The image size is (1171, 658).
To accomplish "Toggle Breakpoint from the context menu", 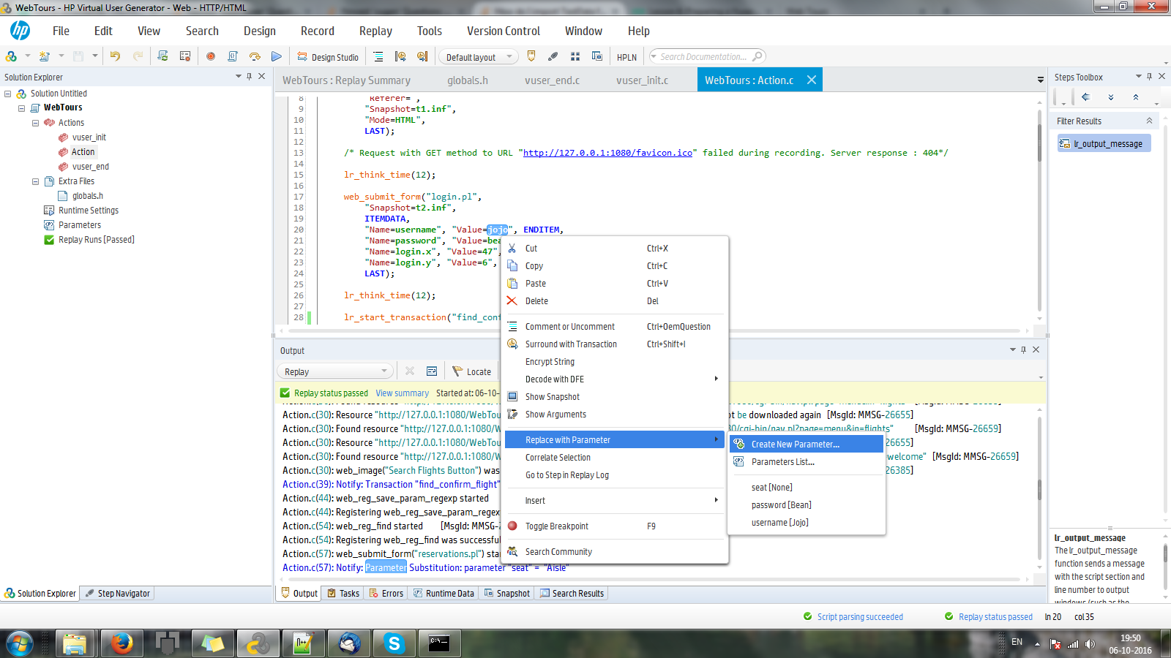I will coord(556,526).
